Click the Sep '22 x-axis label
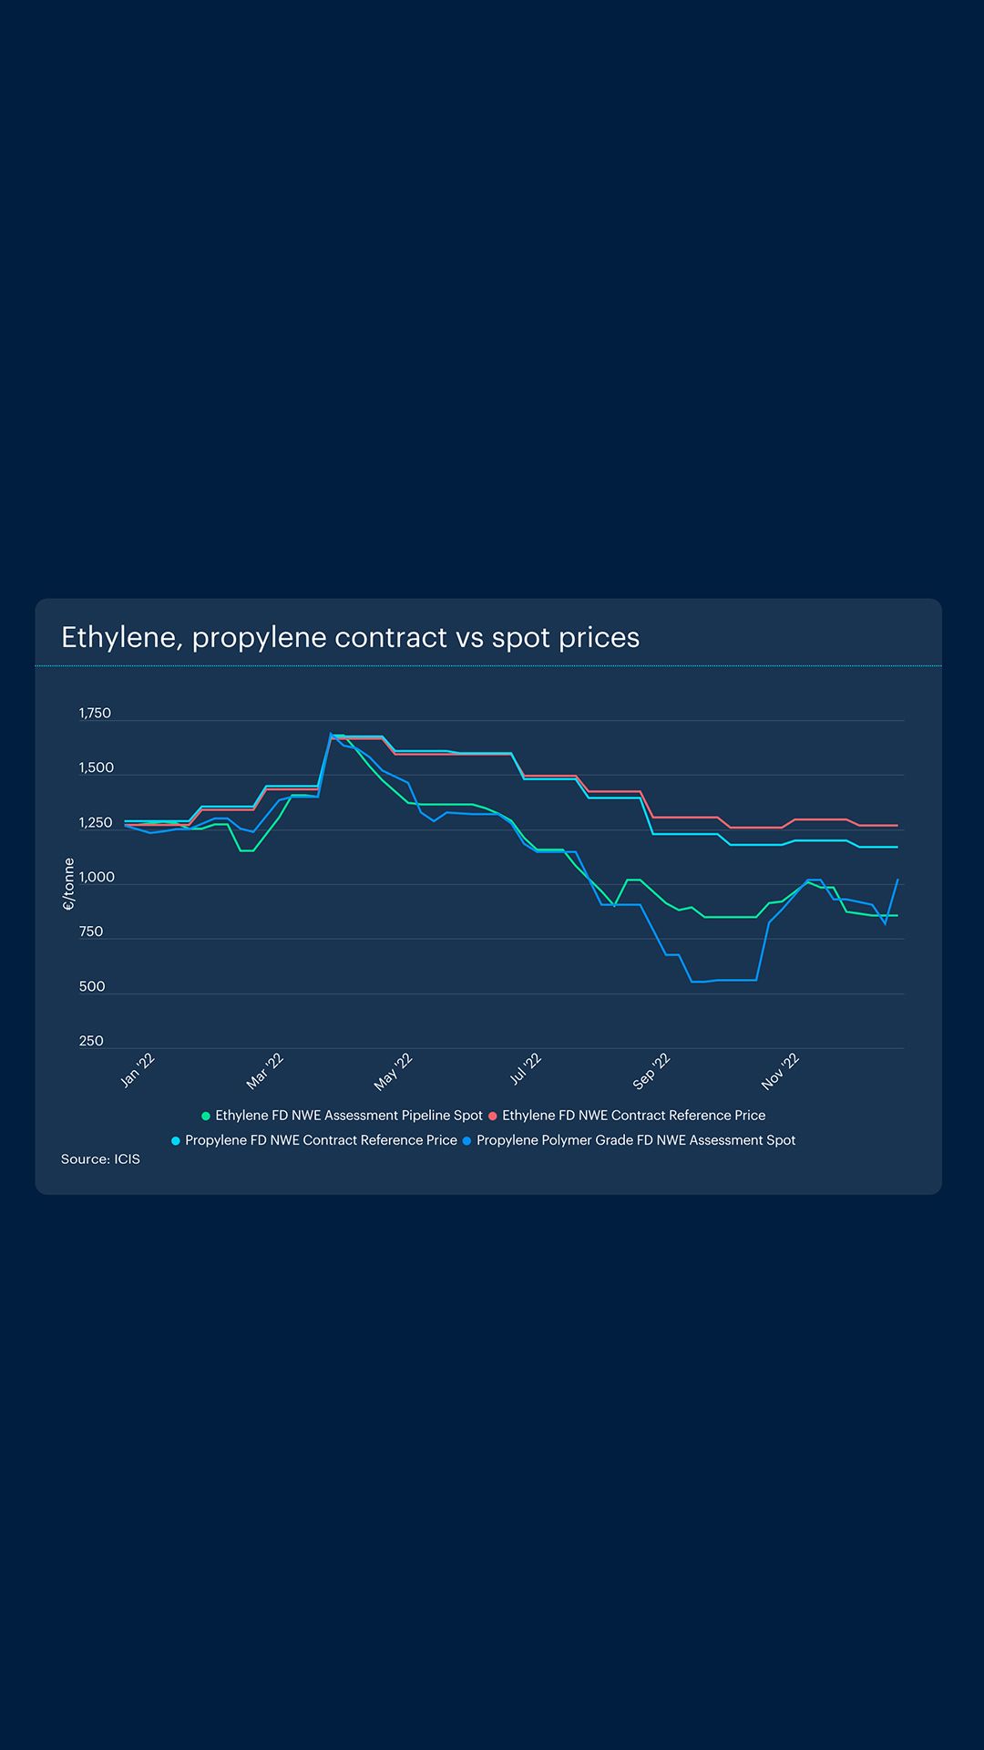The width and height of the screenshot is (984, 1750). [x=651, y=1071]
